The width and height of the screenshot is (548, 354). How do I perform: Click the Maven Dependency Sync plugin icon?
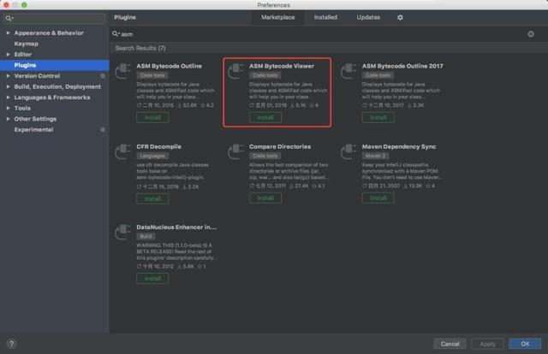[348, 151]
